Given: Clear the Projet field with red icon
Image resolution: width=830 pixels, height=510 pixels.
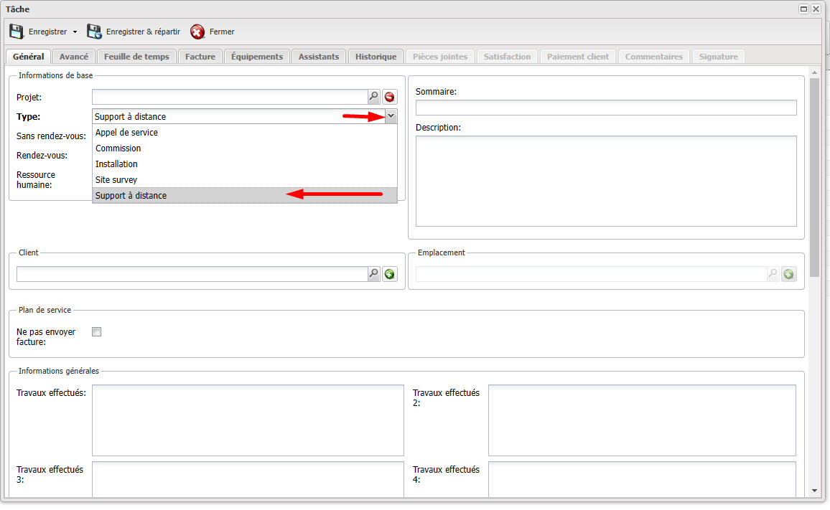Looking at the screenshot, I should point(390,97).
